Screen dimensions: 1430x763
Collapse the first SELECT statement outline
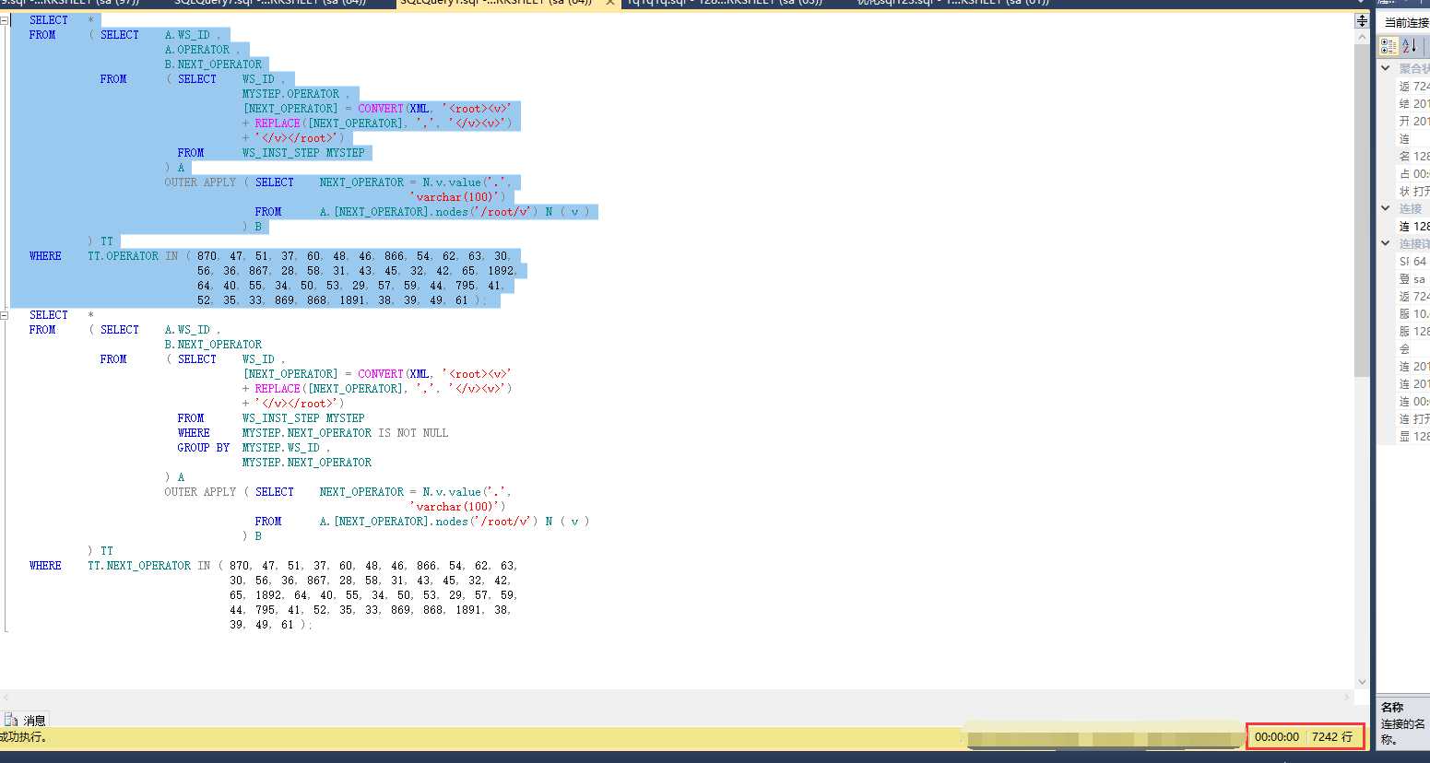click(5, 20)
